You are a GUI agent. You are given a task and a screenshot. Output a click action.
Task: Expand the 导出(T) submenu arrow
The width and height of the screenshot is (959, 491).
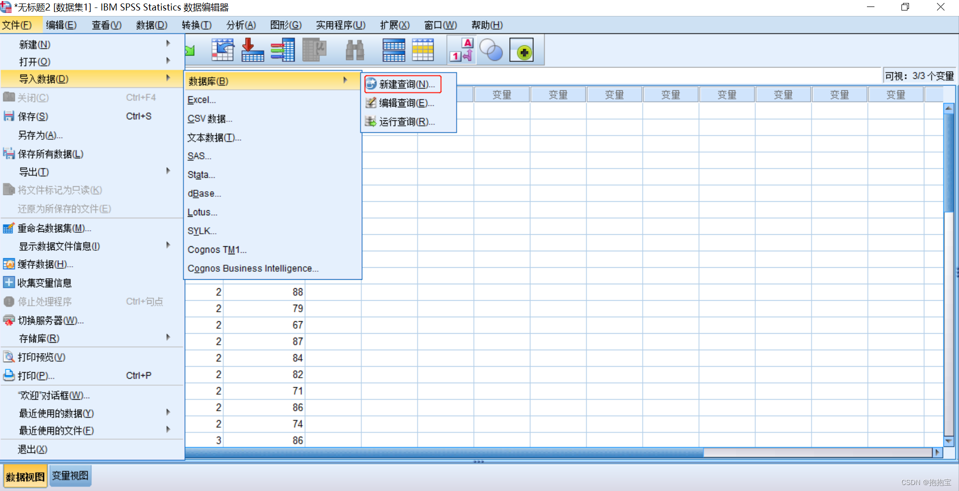(x=168, y=171)
